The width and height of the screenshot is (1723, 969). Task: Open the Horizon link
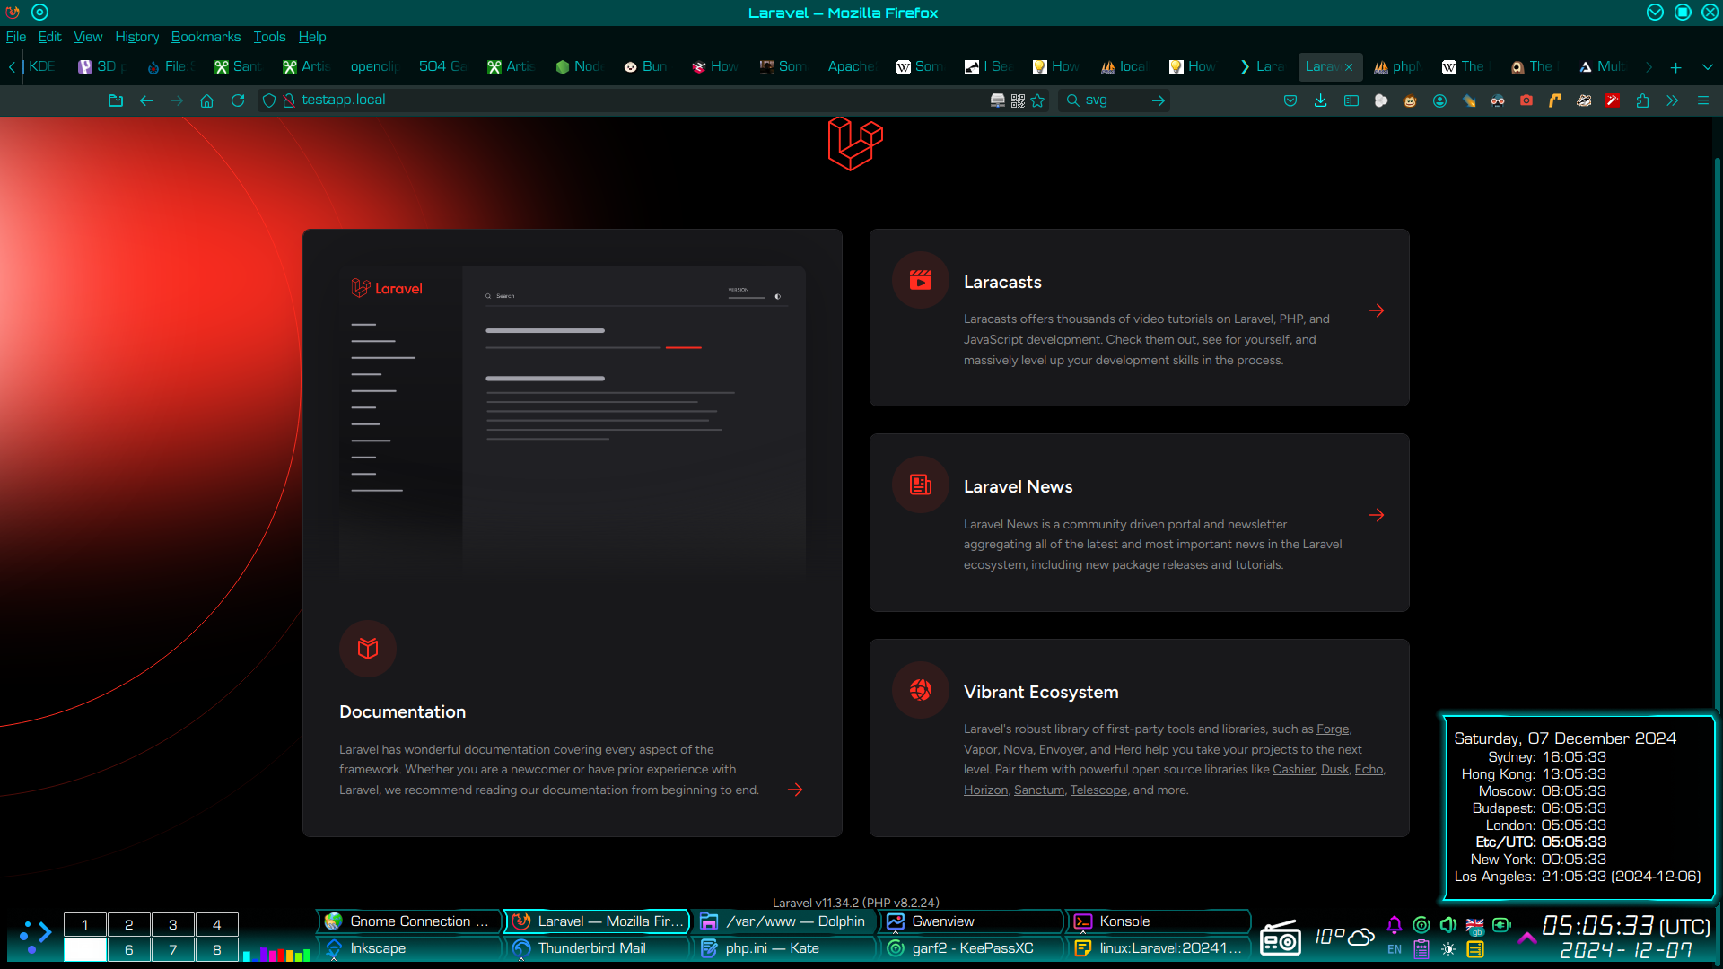[x=985, y=790]
